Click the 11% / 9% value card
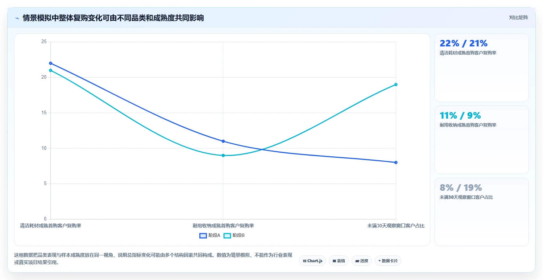The height and width of the screenshot is (280, 543). 481,140
